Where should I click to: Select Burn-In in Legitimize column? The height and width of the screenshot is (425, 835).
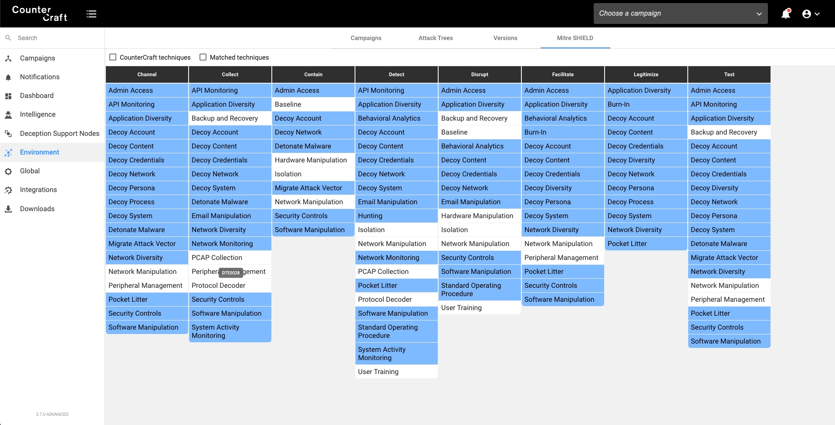646,105
